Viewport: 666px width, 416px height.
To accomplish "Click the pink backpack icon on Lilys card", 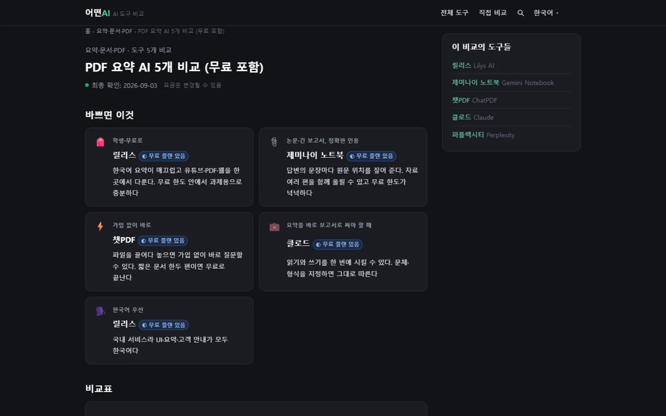I will coord(100,142).
